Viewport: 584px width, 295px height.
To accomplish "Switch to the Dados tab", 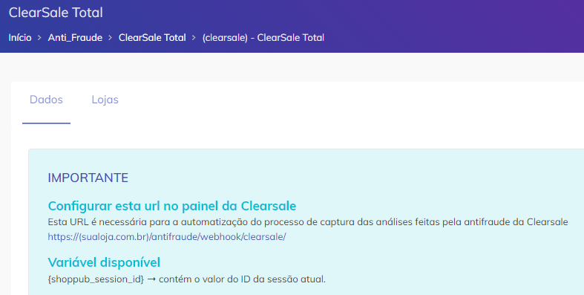I will [46, 100].
